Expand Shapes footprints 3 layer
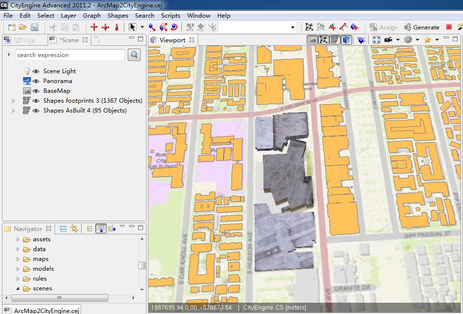Screen dimensions: 463x314 [x=14, y=101]
